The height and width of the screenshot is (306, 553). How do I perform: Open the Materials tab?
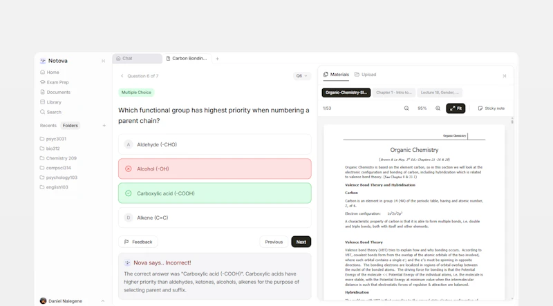point(336,75)
